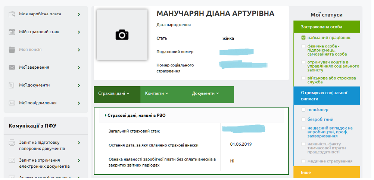The height and width of the screenshot is (180, 374).
Task: Toggle нещасний випадок на виробництві checkbox
Action: pyautogui.click(x=303, y=128)
